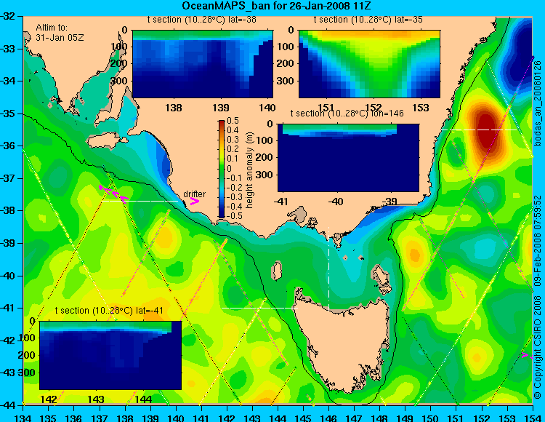Select the 't section lat=-35' inset title
545x422 pixels.
[x=368, y=20]
